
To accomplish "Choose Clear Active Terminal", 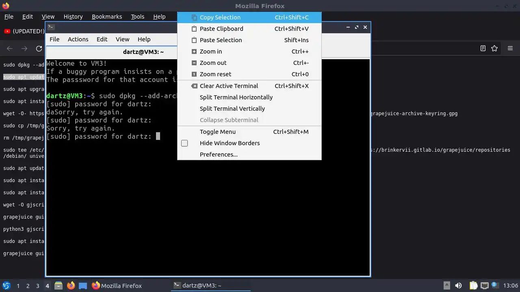I will pos(249,86).
